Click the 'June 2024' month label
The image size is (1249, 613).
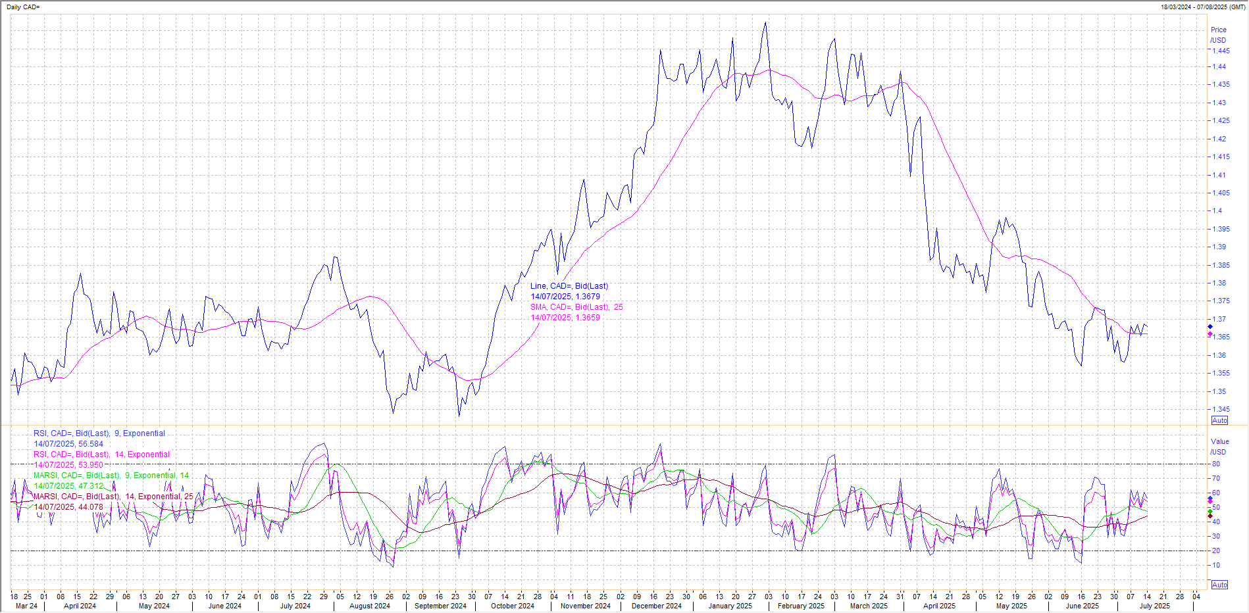coord(225,606)
